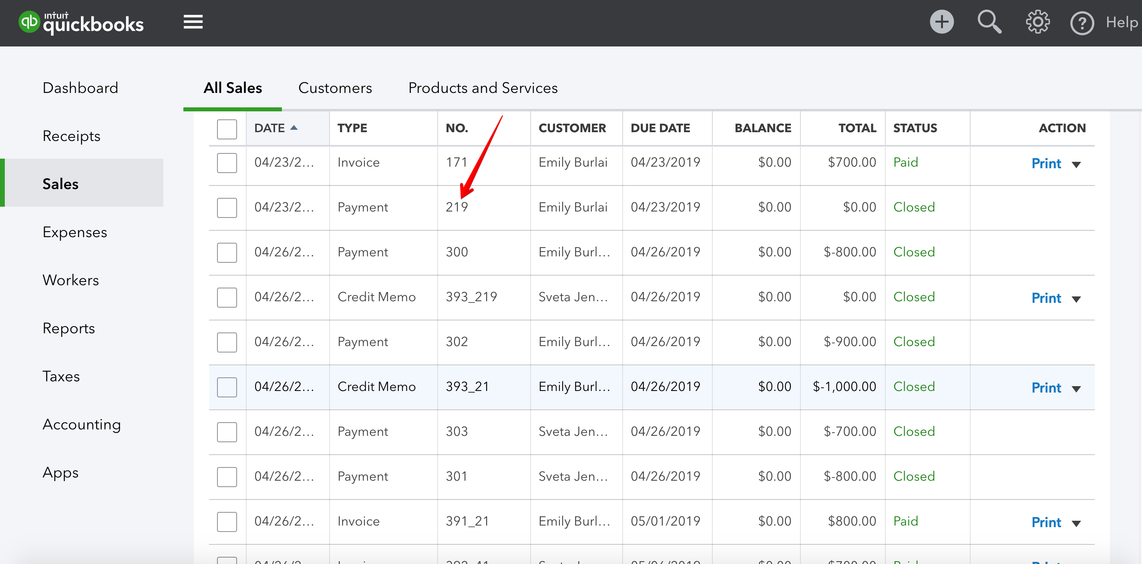Click $800.00 total for Invoice 391_21
The image size is (1142, 564).
point(852,521)
